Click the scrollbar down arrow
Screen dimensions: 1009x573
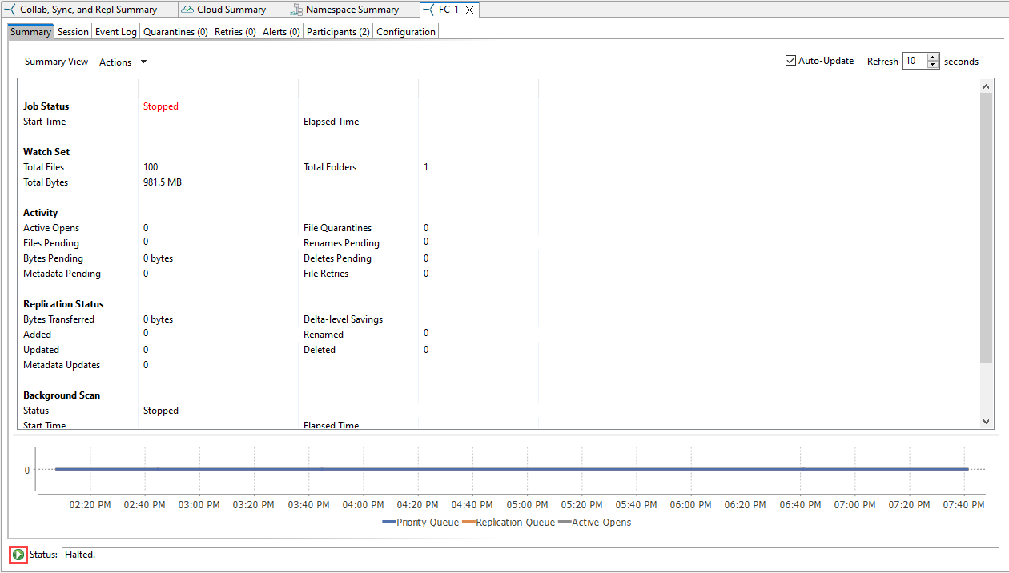986,422
